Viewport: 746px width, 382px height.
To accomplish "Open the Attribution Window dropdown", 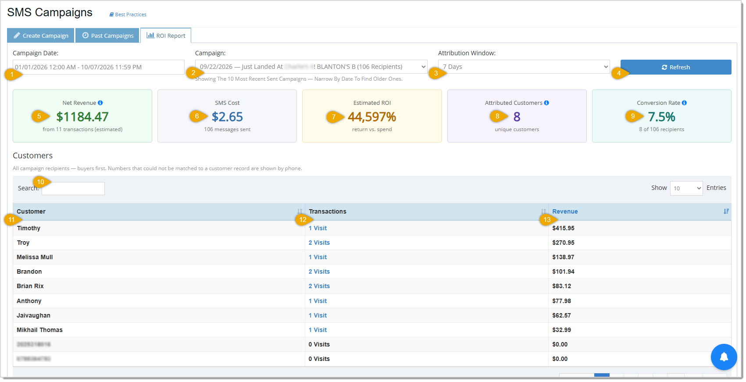I will coord(524,67).
